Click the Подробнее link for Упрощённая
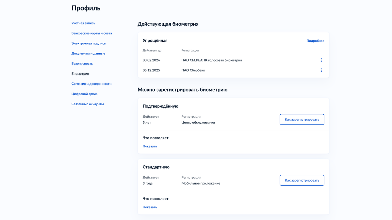 pos(315,41)
